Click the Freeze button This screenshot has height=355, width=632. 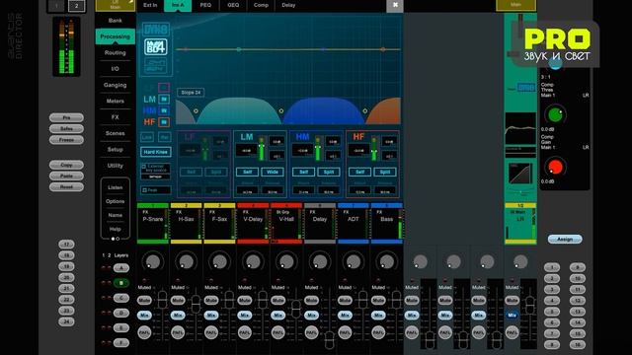point(66,140)
